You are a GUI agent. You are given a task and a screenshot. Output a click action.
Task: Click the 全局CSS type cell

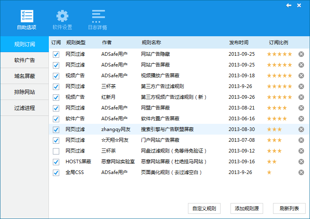(x=75, y=172)
